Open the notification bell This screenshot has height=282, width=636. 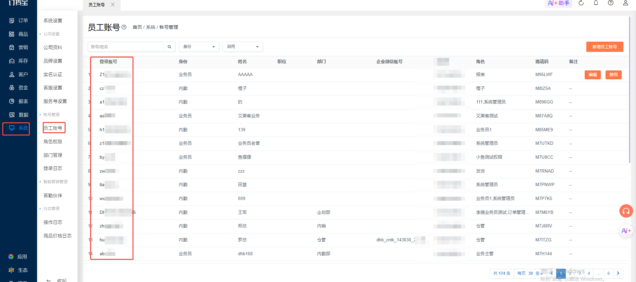pos(596,3)
